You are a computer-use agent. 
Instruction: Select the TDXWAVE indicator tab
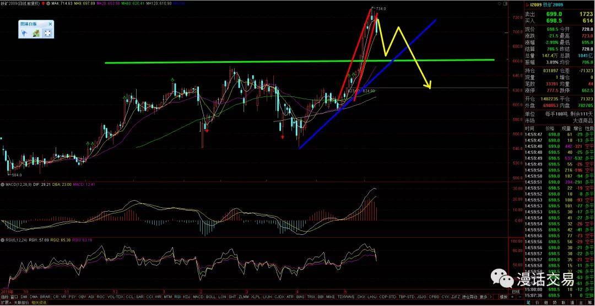[x=346, y=297]
